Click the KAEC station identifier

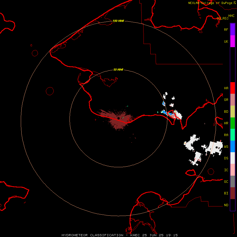pyautogui.click(x=135, y=235)
